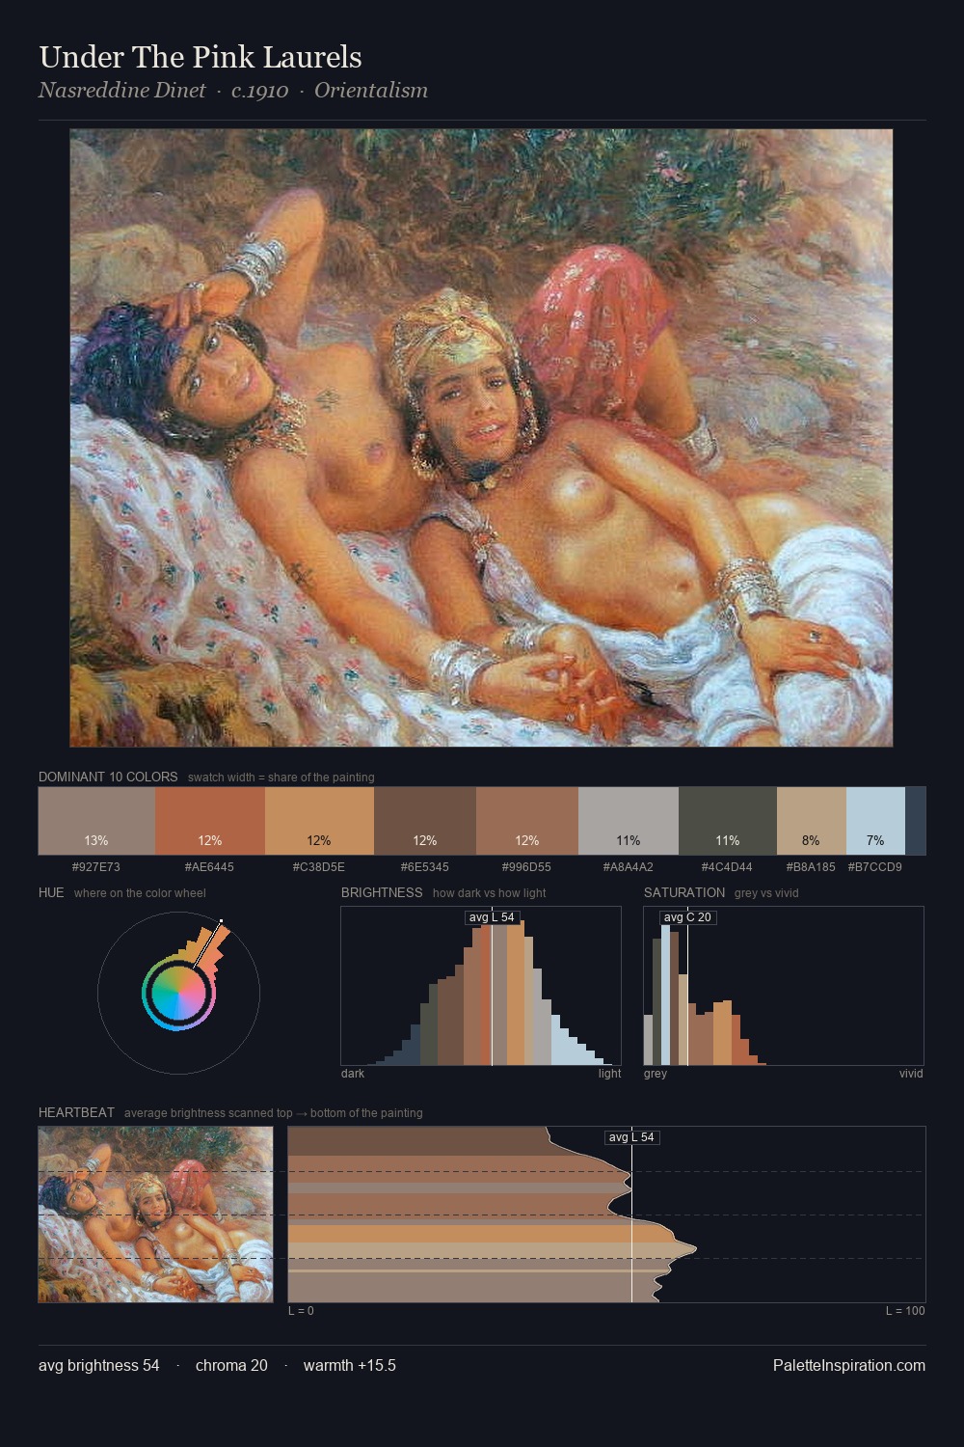Click the #AE6445 hex code label
The height and width of the screenshot is (1447, 964).
[x=210, y=866]
